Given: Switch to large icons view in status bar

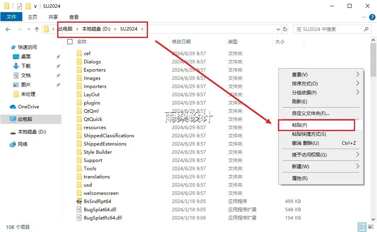Looking at the screenshot, I should [x=370, y=227].
